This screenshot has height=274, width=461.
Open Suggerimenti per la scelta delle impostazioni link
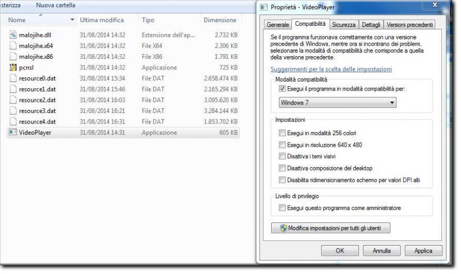click(331, 69)
